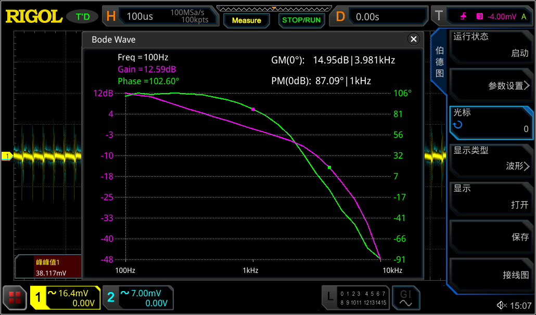Click the H horizontal timebase icon
Viewport: 536px width, 315px height.
click(111, 16)
